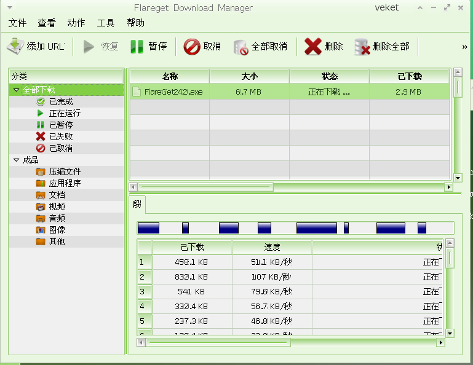This screenshot has height=365, width=473.
Task: Select 已取消 prohibited sign category icon
Action: pyautogui.click(x=41, y=148)
